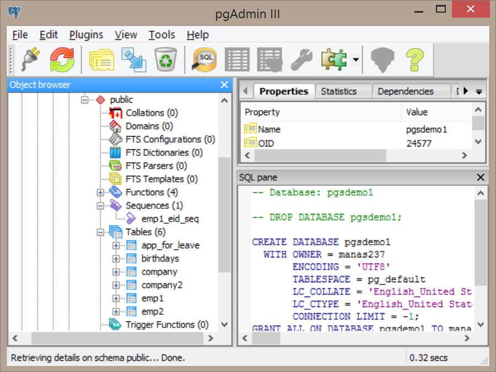Expand the company2 table node
This screenshot has height=372, width=496.
pyautogui.click(x=116, y=285)
